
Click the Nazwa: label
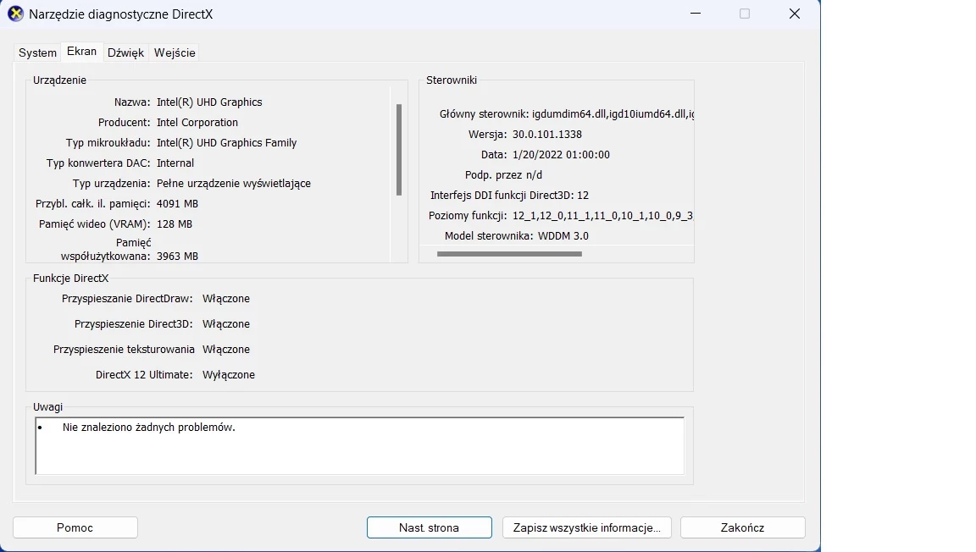pyautogui.click(x=132, y=102)
